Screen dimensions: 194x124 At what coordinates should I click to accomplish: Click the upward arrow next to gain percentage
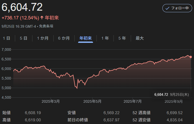[x=42, y=18]
